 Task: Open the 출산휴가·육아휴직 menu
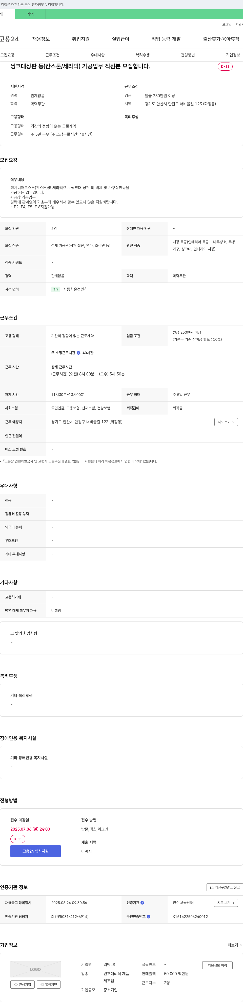[221, 39]
